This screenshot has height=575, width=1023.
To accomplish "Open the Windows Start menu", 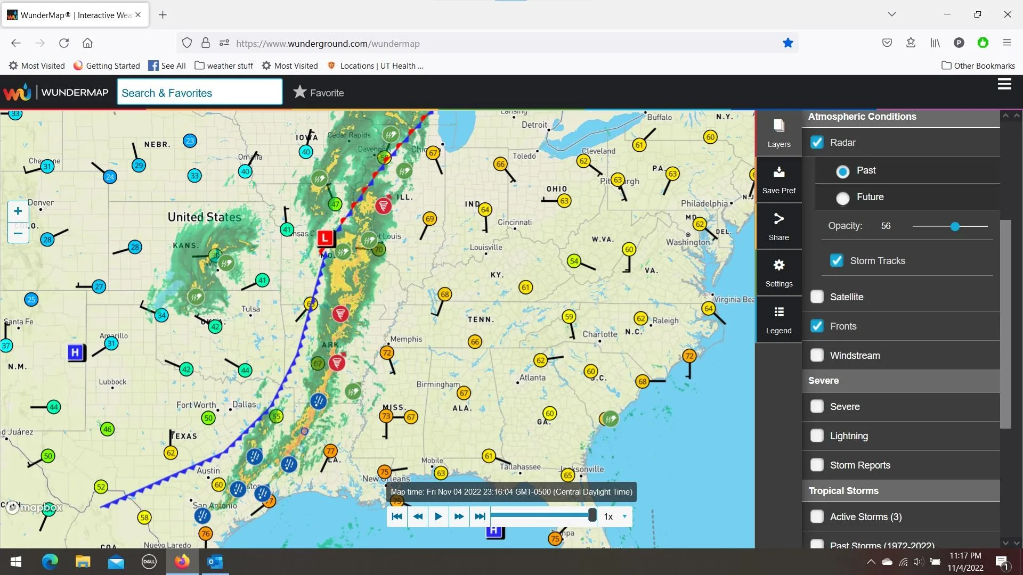I will [16, 562].
